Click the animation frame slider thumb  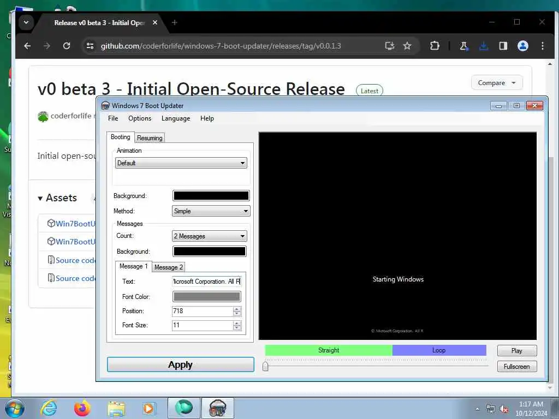pyautogui.click(x=265, y=366)
